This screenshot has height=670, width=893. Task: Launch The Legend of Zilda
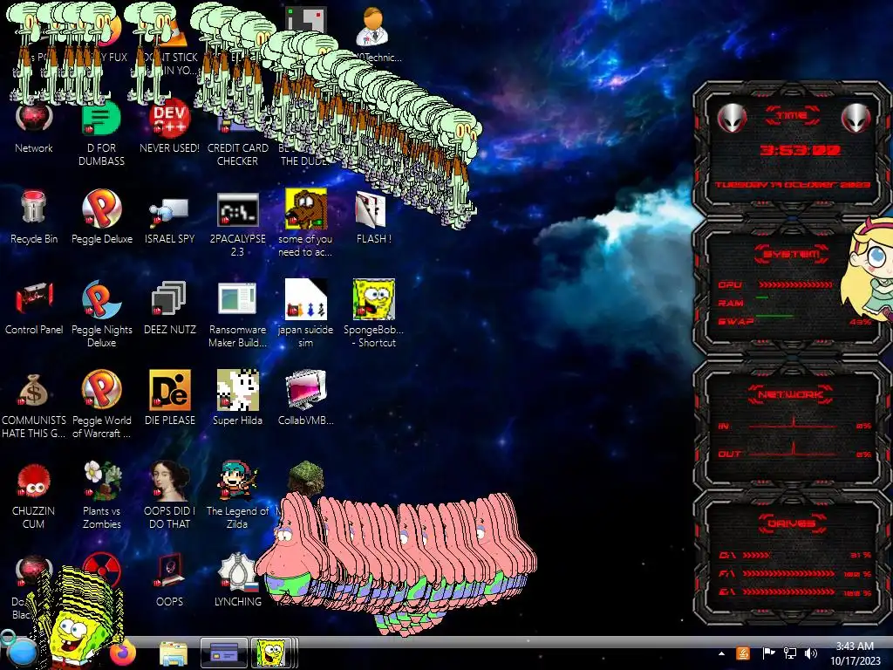(x=237, y=496)
